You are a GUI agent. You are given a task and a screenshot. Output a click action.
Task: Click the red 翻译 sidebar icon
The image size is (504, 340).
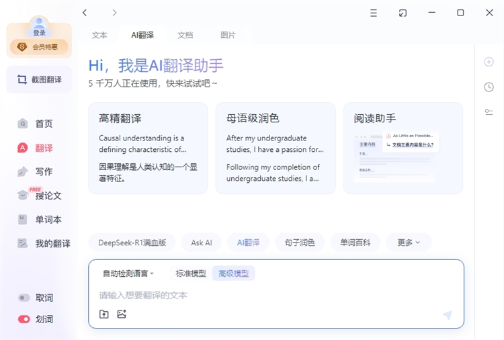22,148
